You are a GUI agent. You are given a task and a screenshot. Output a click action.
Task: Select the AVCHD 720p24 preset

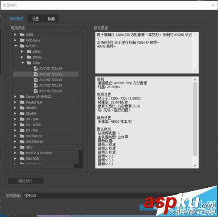click(x=51, y=69)
